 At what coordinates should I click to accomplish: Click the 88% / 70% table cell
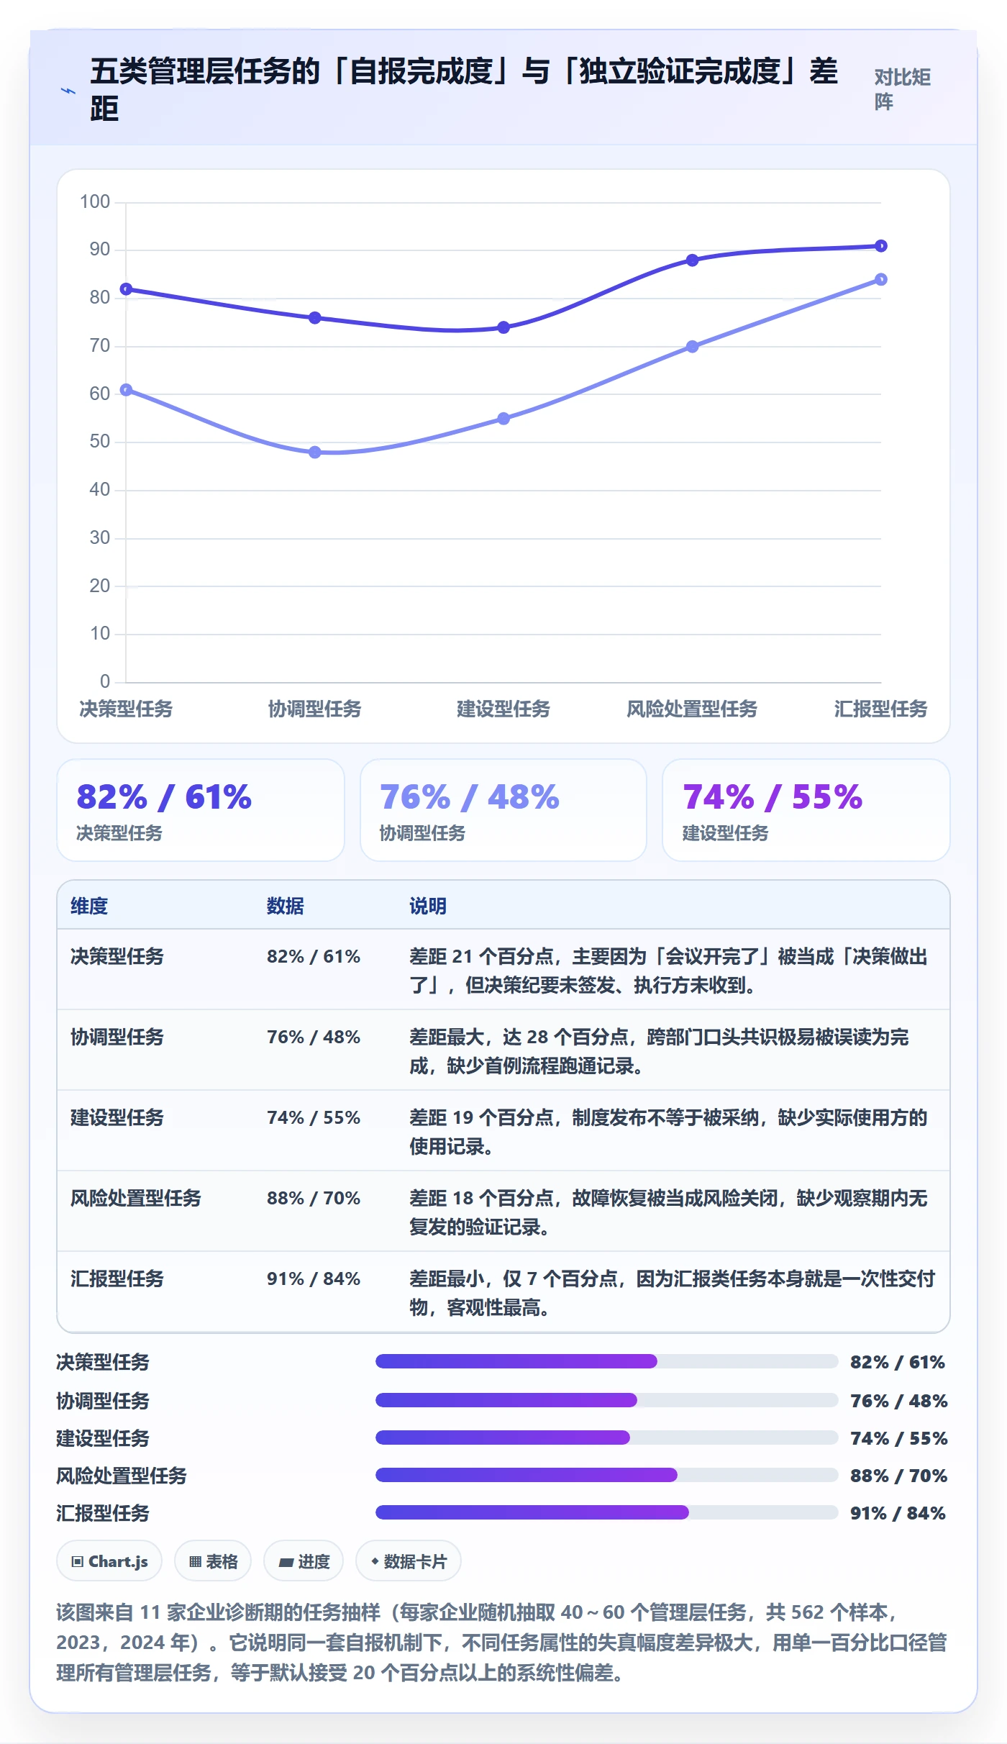click(314, 1198)
